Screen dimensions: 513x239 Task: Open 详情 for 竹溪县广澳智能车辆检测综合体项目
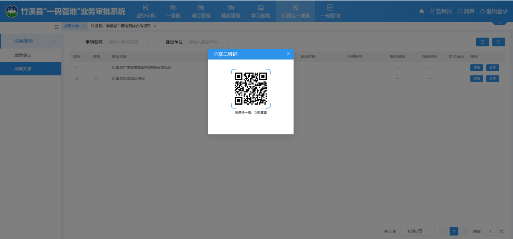(x=477, y=68)
